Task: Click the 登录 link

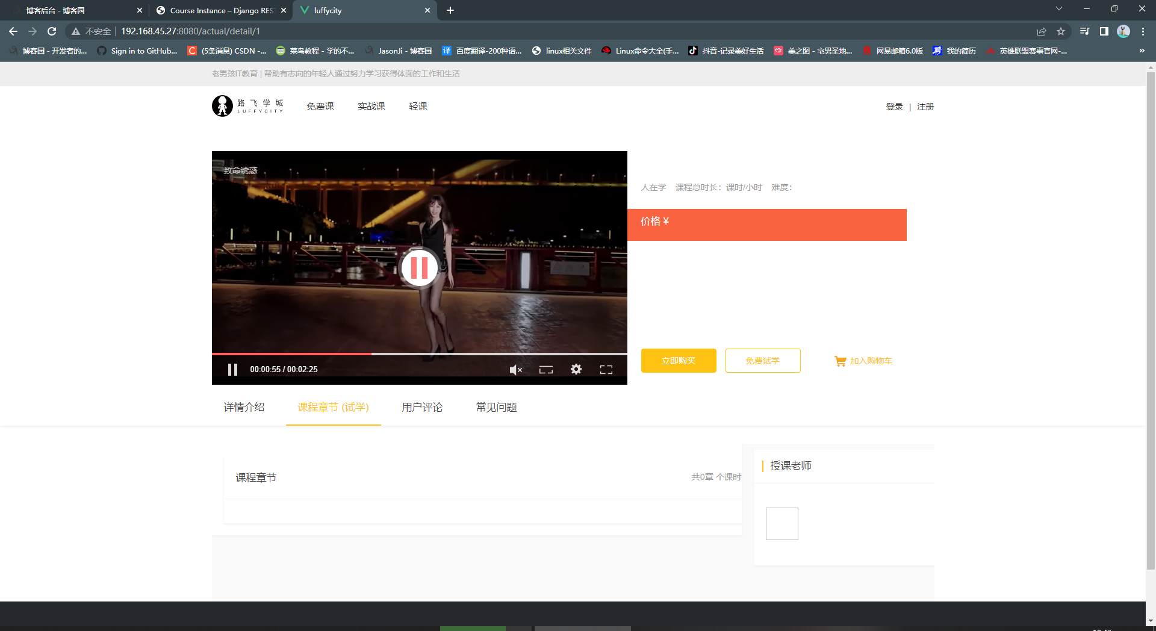Action: (x=894, y=107)
